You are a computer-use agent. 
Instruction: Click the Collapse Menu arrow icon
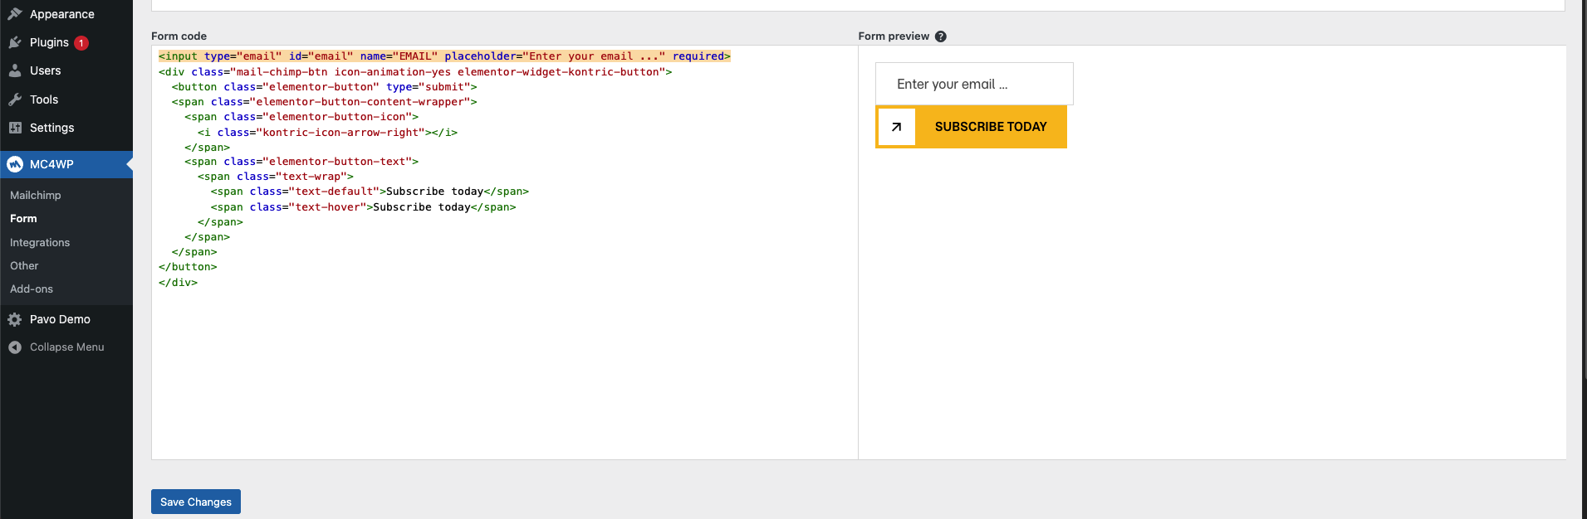pos(15,347)
